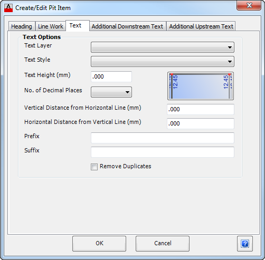
Task: Expand the Text Style dropdown list
Action: tap(163, 61)
